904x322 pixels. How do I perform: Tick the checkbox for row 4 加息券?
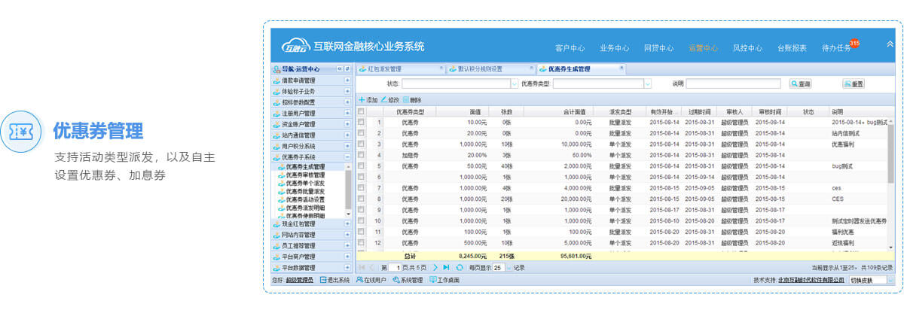[x=361, y=155]
